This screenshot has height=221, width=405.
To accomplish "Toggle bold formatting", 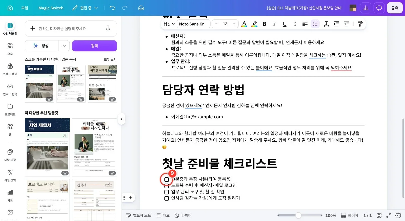I will (265, 24).
